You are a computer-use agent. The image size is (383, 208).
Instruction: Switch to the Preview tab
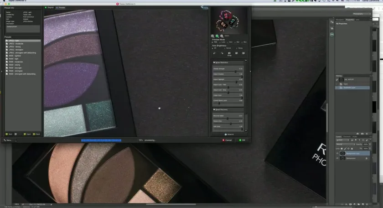(61, 8)
